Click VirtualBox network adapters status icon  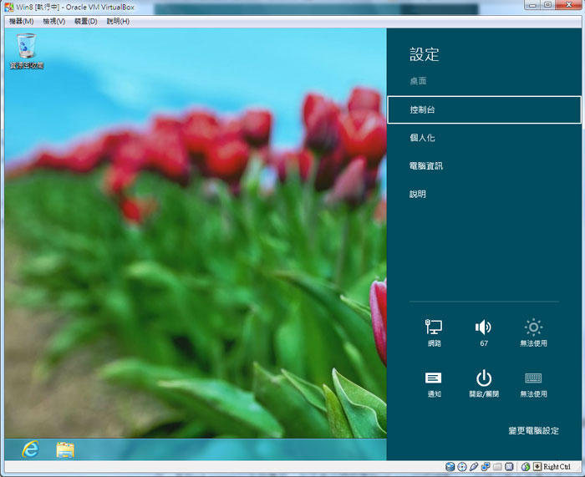click(x=486, y=466)
